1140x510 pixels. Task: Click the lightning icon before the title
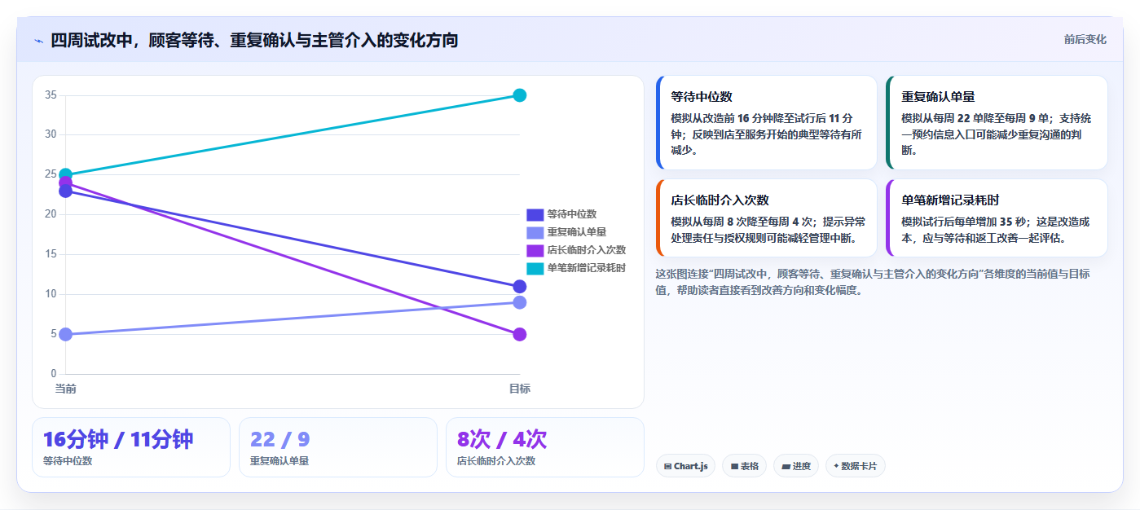click(x=38, y=41)
